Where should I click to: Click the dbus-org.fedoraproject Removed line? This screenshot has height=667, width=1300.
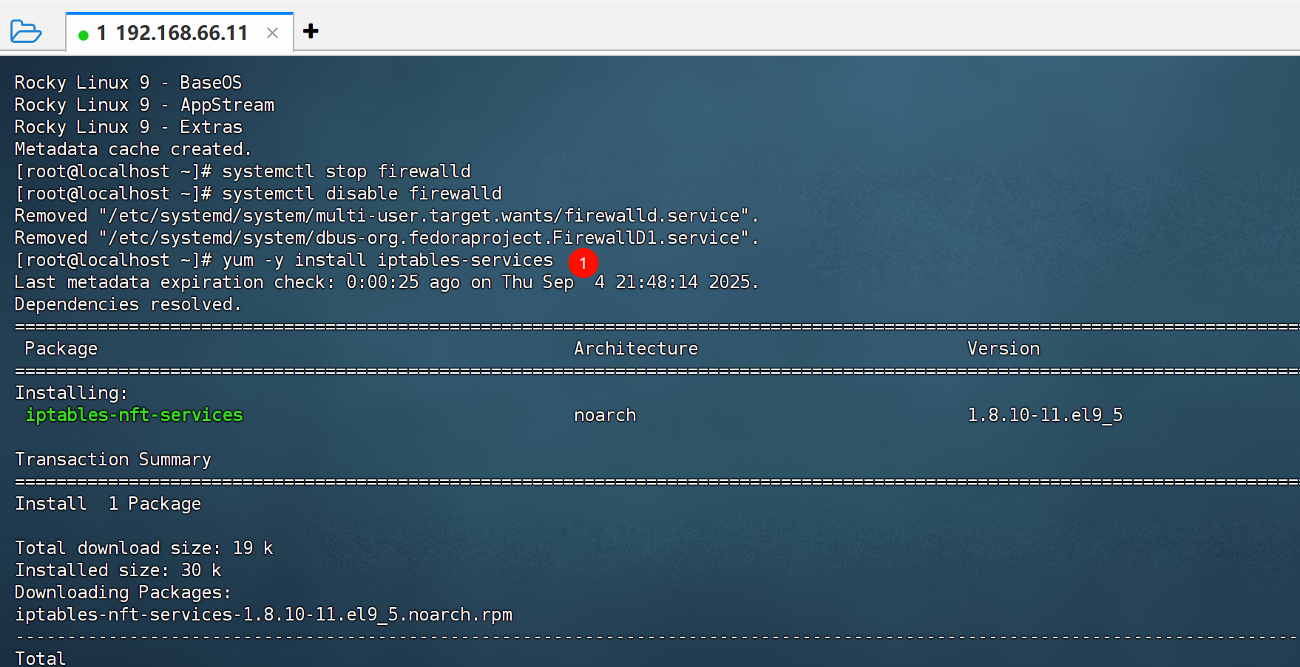[x=387, y=238]
